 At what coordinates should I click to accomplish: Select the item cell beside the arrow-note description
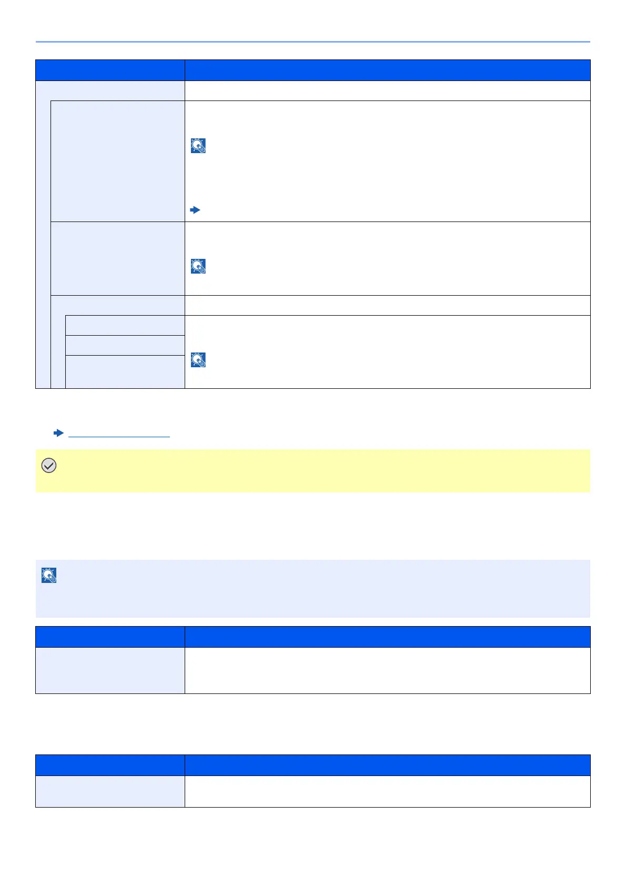click(x=118, y=161)
